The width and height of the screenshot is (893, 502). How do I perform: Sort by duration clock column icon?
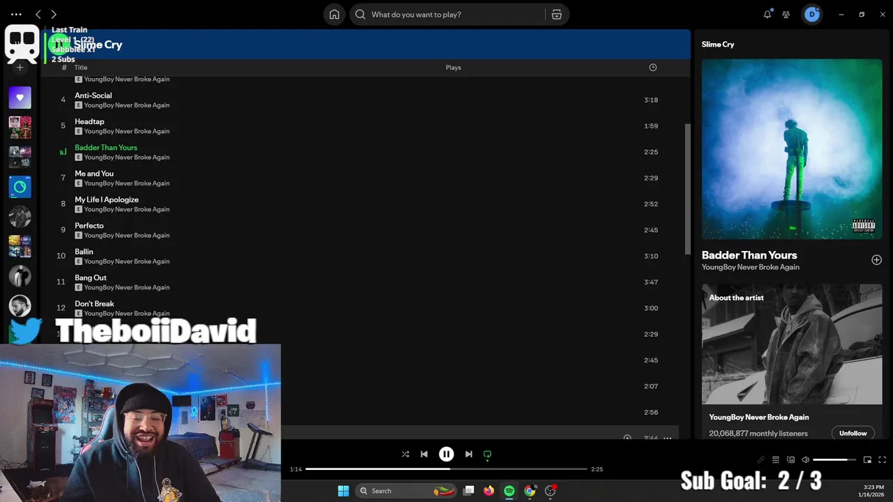[x=653, y=68]
